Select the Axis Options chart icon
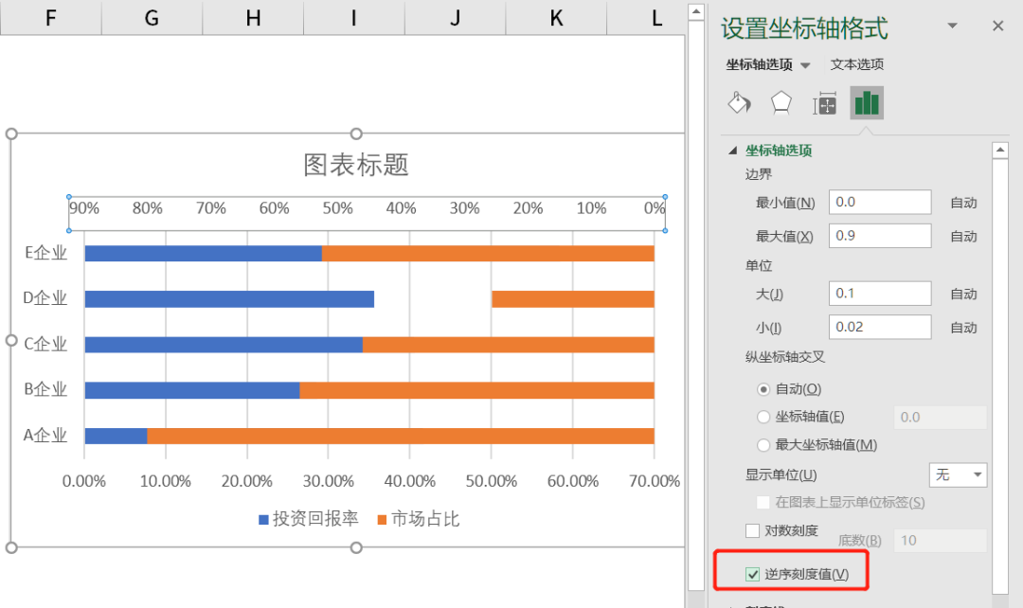The height and width of the screenshot is (608, 1023). pyautogui.click(x=866, y=102)
